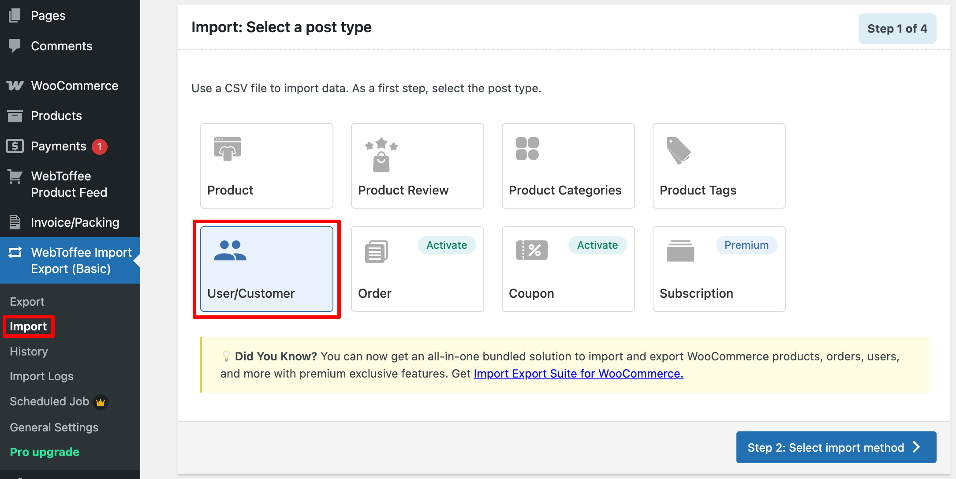Viewport: 956px width, 479px height.
Task: Click the Products archive icon
Action: tap(15, 116)
